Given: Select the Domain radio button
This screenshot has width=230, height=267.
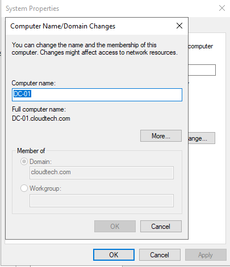Looking at the screenshot, I should tap(24, 162).
